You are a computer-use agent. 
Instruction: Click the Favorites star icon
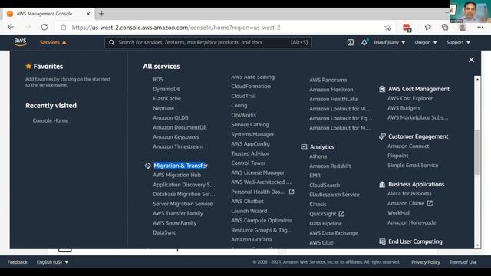28,66
